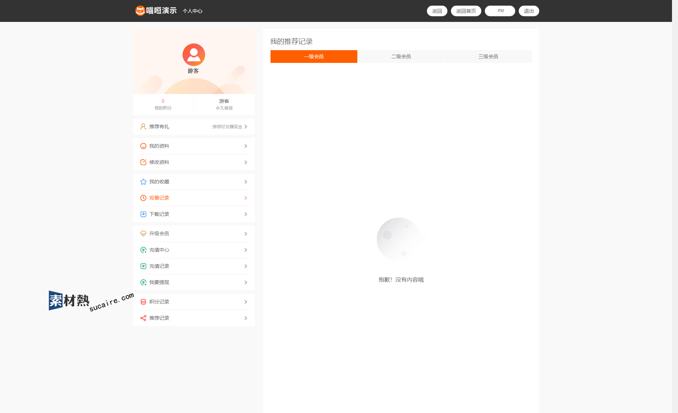Expand the 我要提现 row chevron

point(246,282)
